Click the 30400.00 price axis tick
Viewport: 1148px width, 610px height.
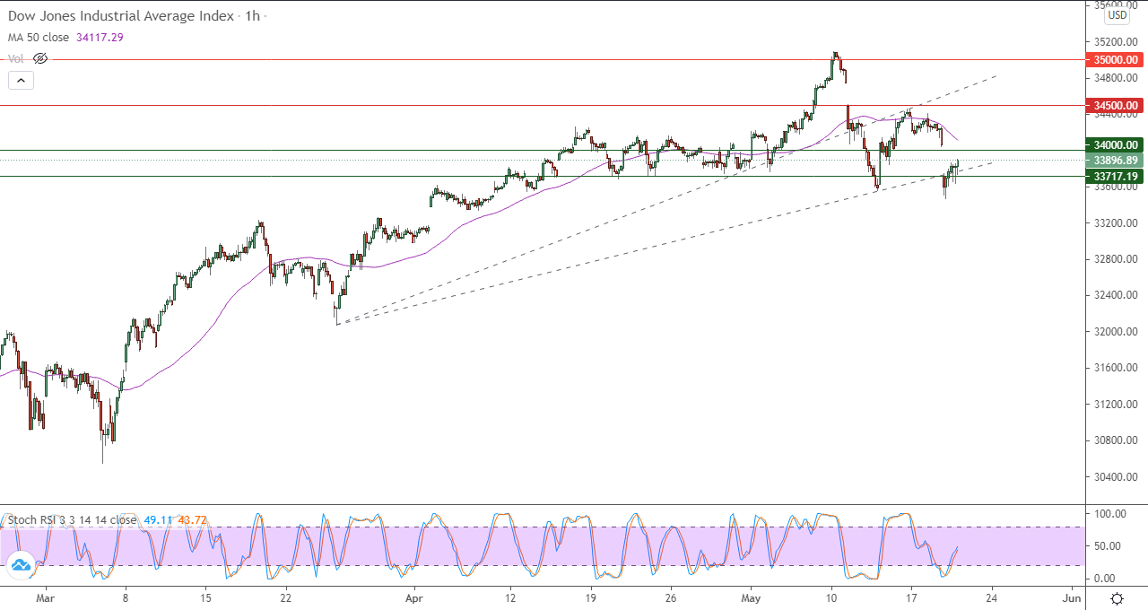click(1115, 476)
